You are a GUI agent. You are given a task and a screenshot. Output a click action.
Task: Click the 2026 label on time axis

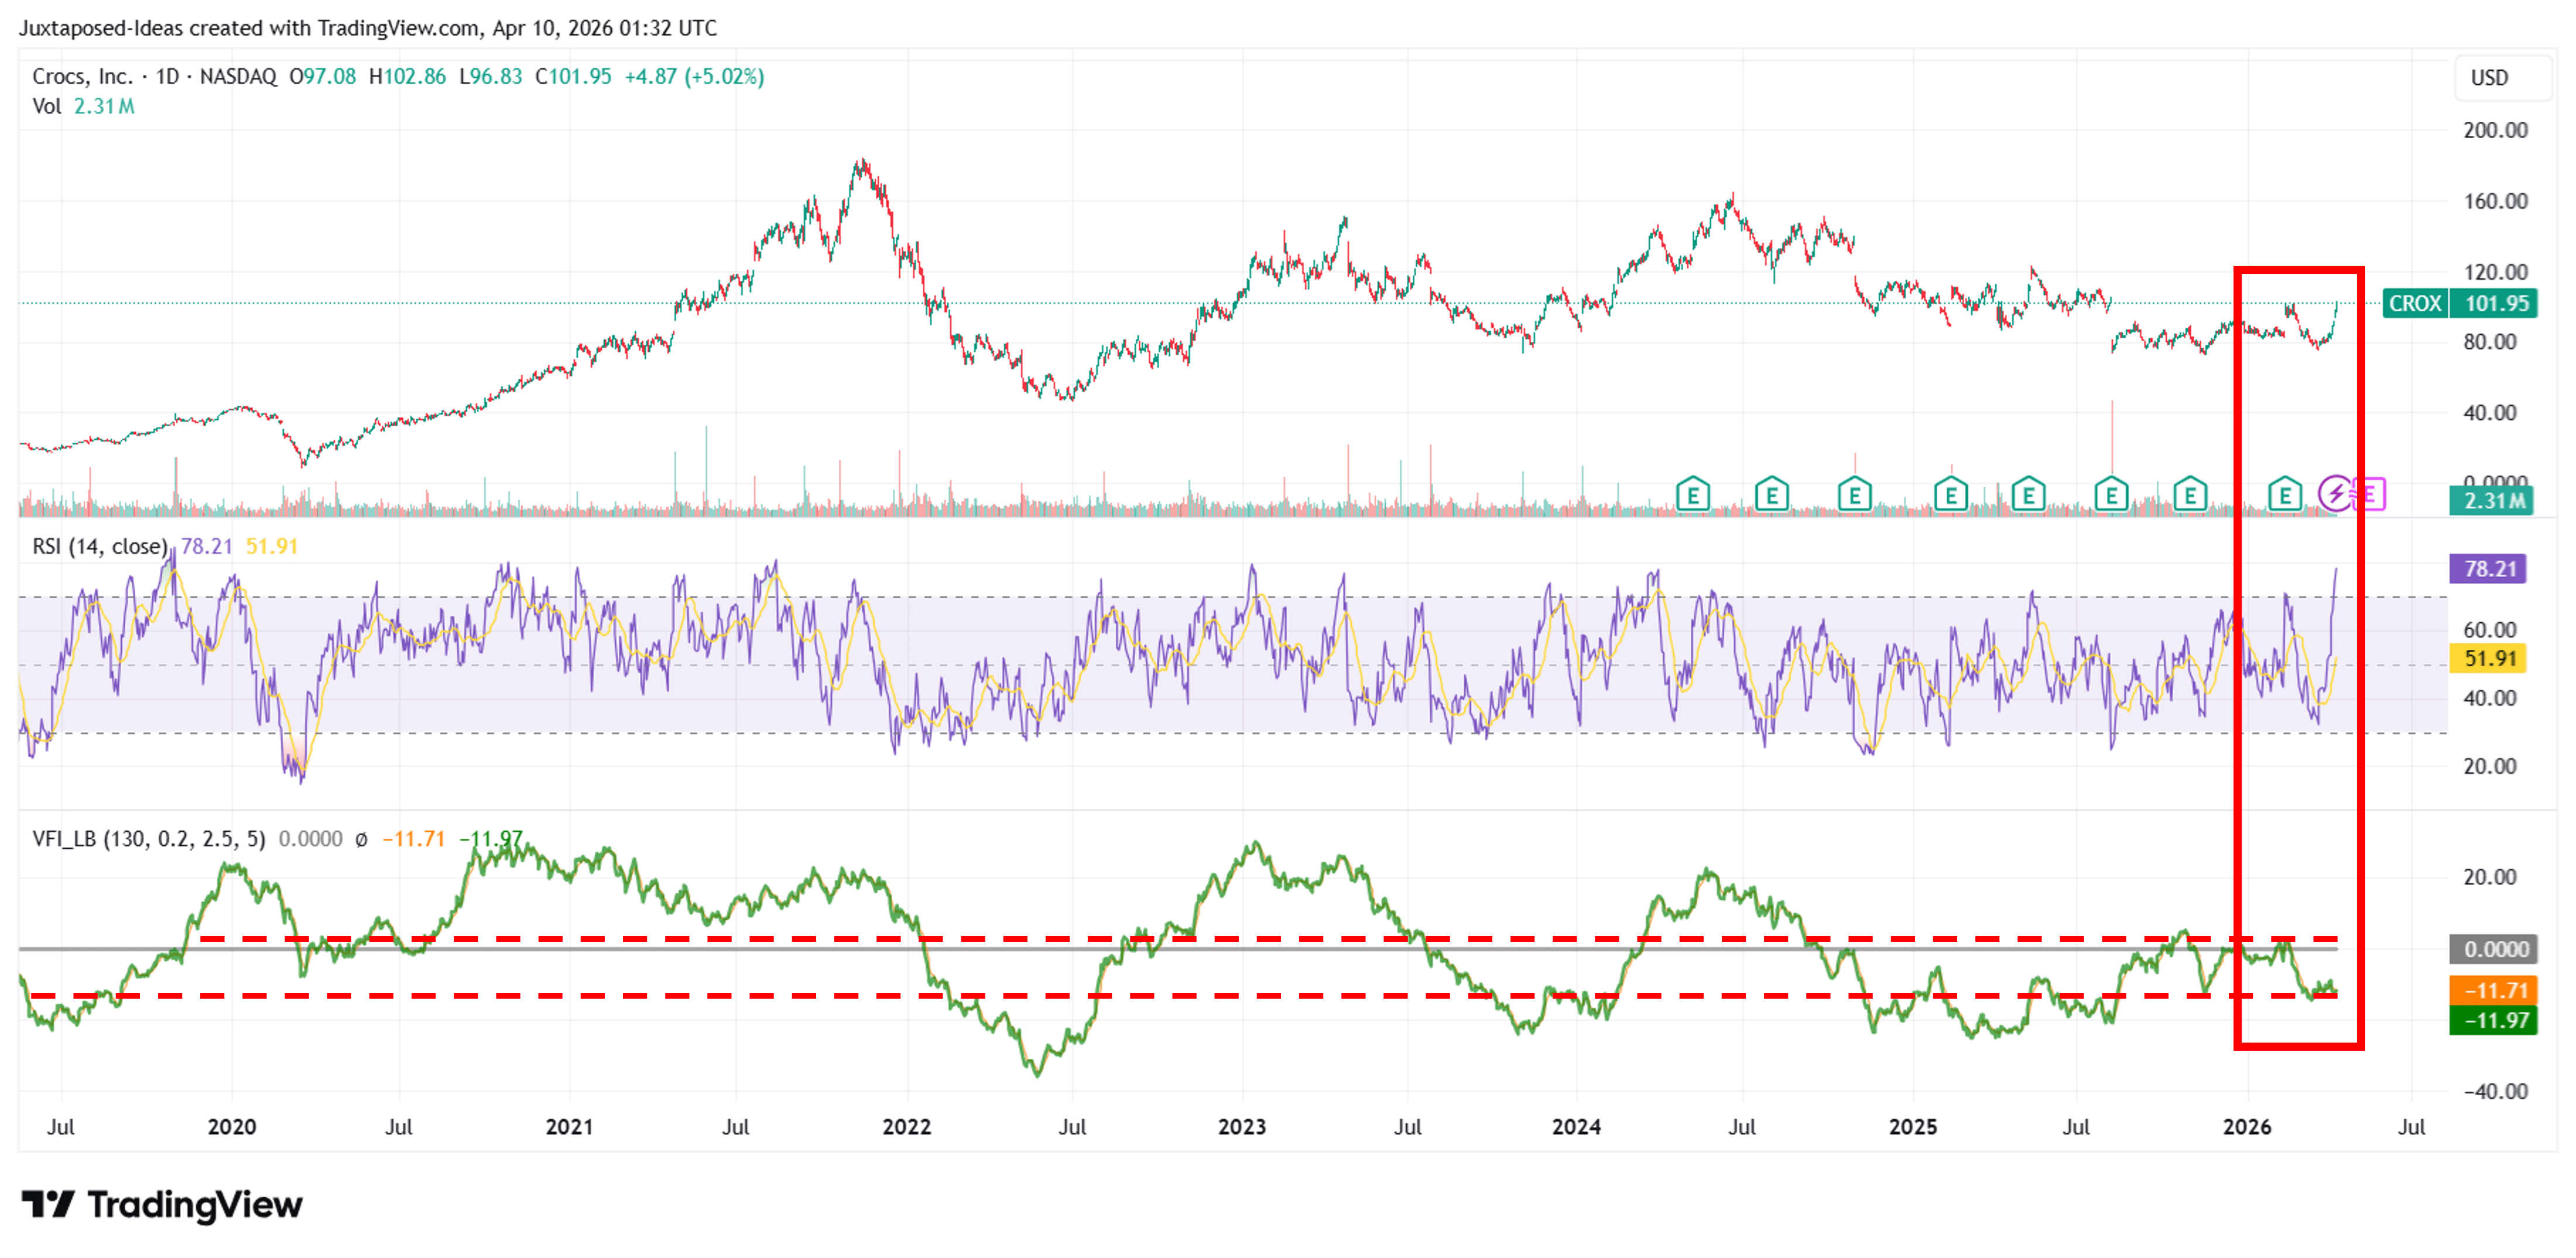point(2246,1127)
